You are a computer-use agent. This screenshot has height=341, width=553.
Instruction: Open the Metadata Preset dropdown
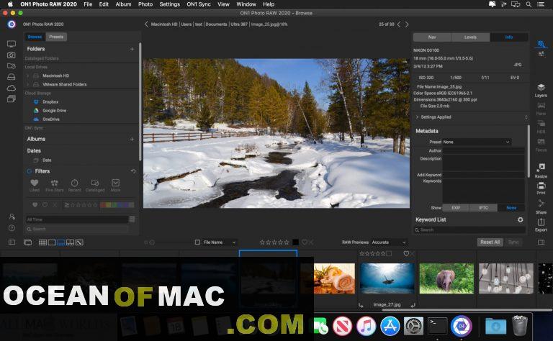pos(477,142)
